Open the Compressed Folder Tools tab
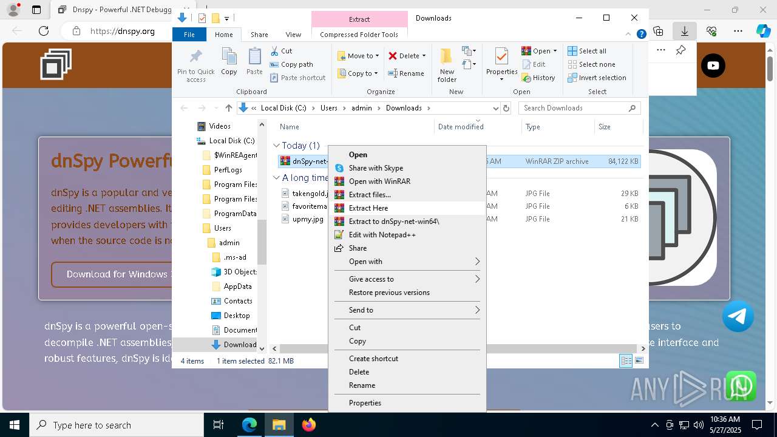 pos(359,35)
